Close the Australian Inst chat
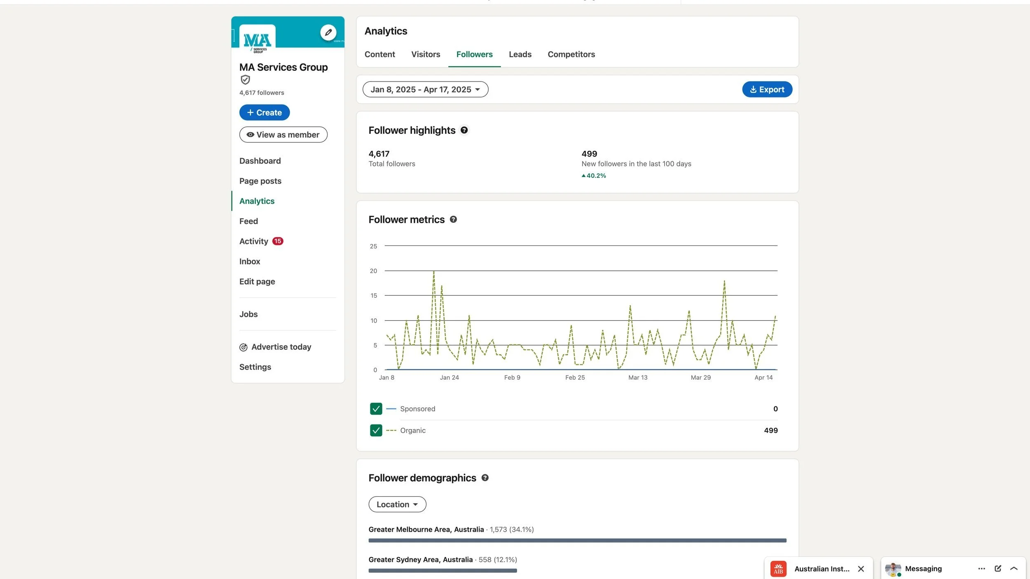This screenshot has height=579, width=1030. point(861,569)
